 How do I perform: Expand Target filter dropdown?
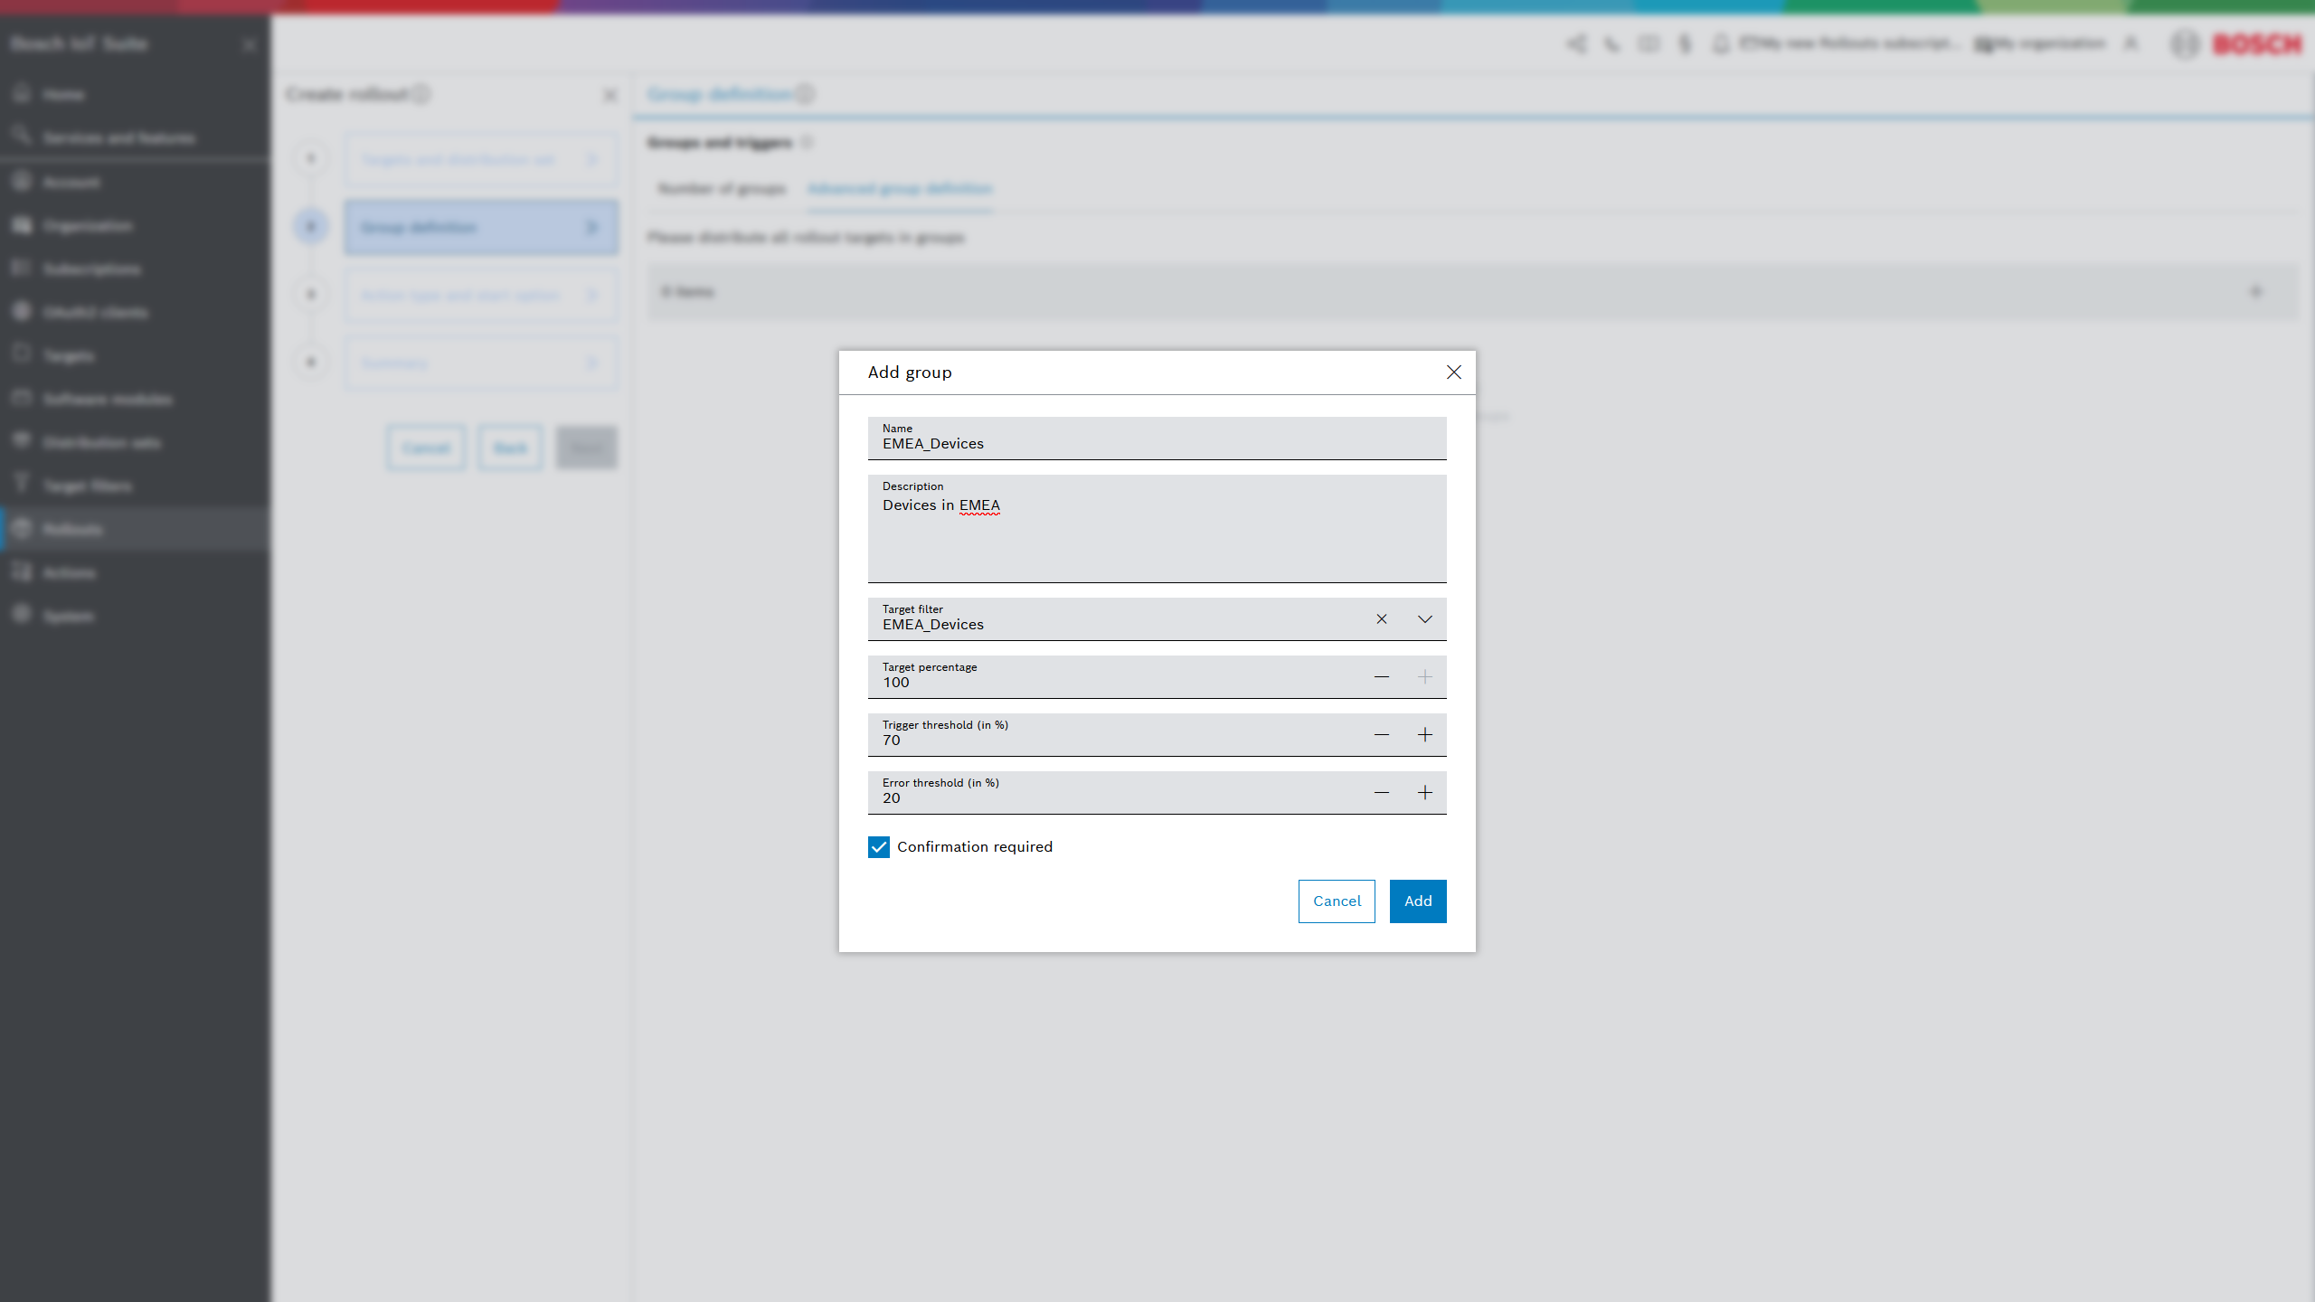tap(1424, 618)
